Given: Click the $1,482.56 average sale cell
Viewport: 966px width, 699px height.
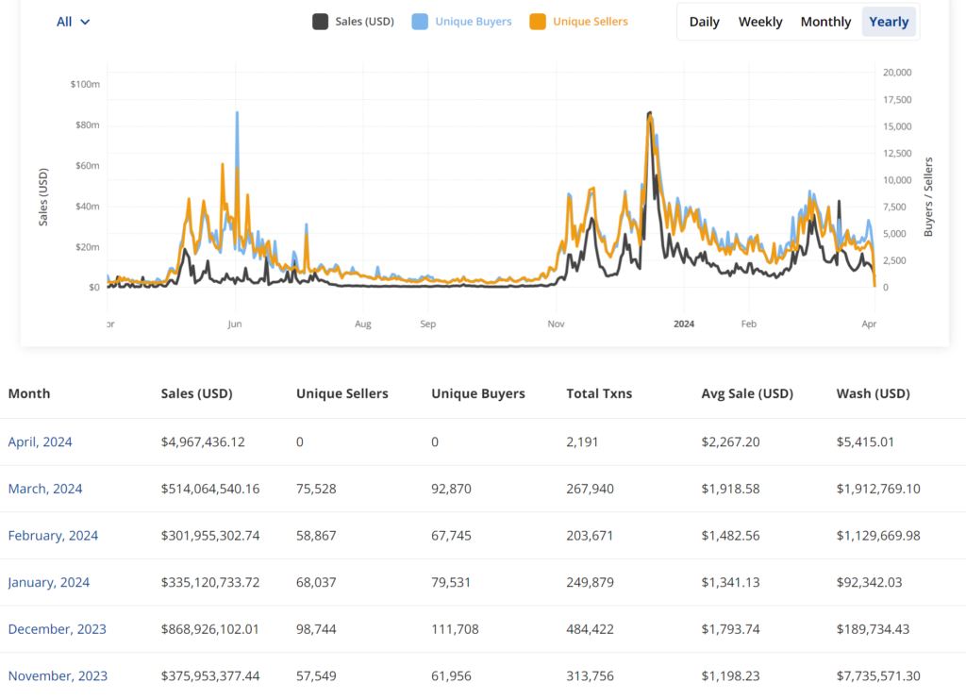Looking at the screenshot, I should tap(730, 535).
